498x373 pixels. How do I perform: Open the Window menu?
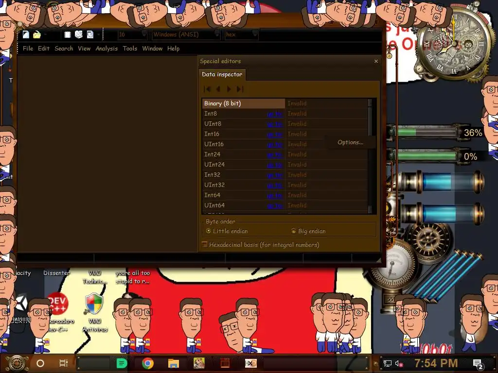152,49
